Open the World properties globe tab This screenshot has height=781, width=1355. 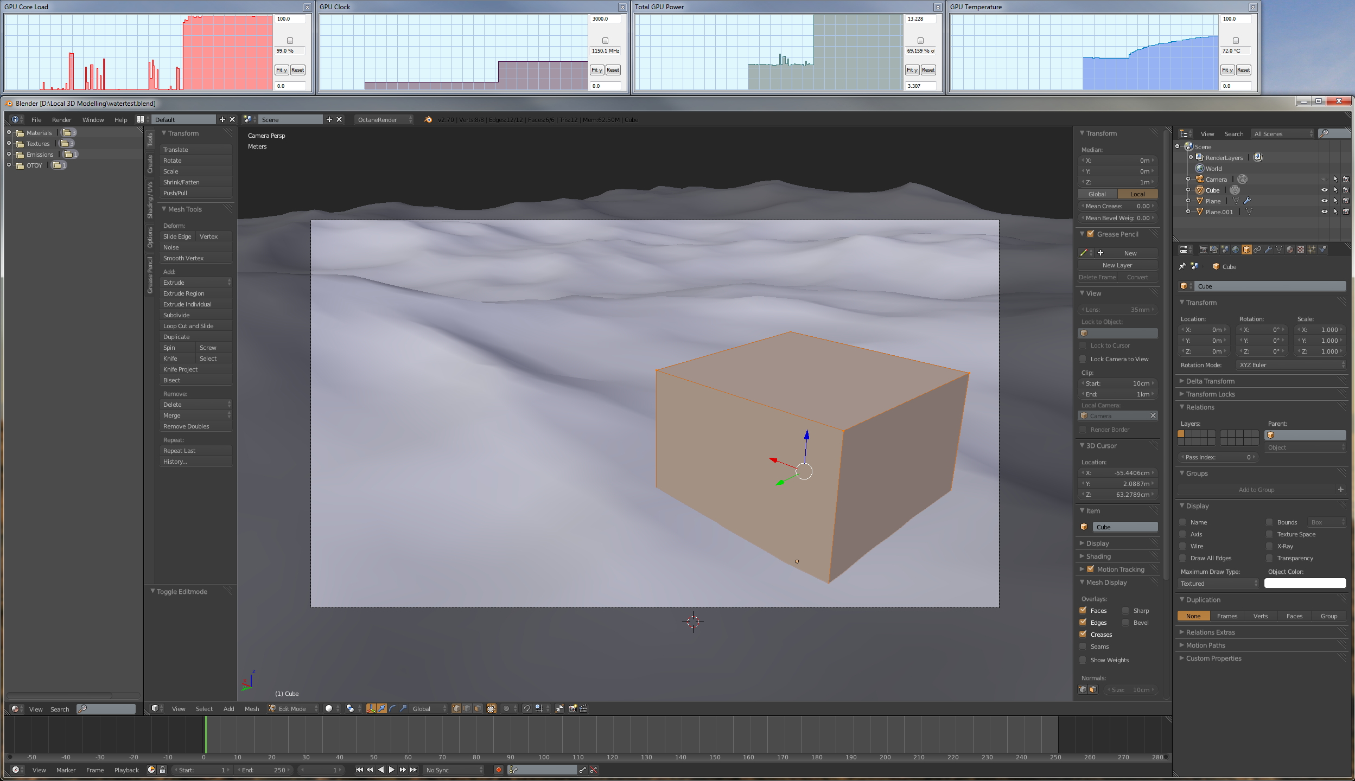1236,249
